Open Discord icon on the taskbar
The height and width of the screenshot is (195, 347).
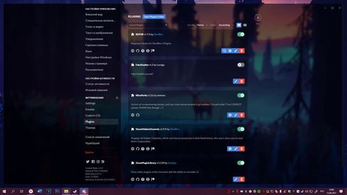coord(84,191)
